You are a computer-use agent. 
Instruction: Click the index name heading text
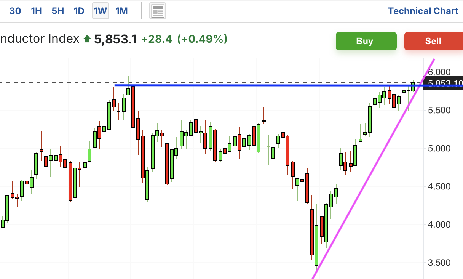tap(40, 38)
